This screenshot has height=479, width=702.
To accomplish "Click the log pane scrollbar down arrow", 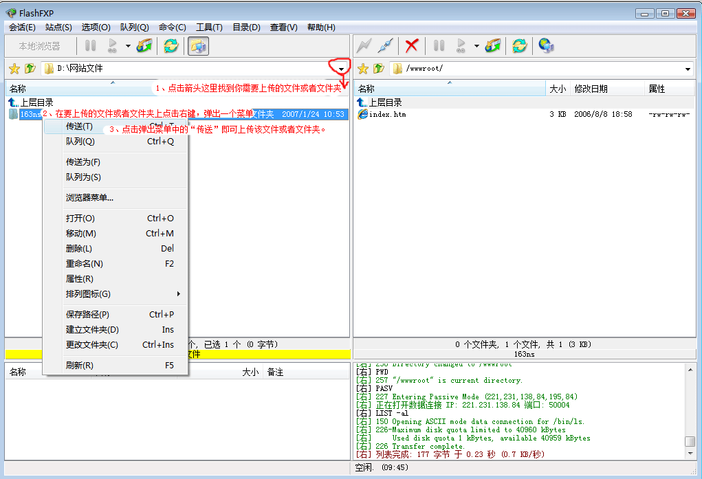I will click(x=690, y=453).
